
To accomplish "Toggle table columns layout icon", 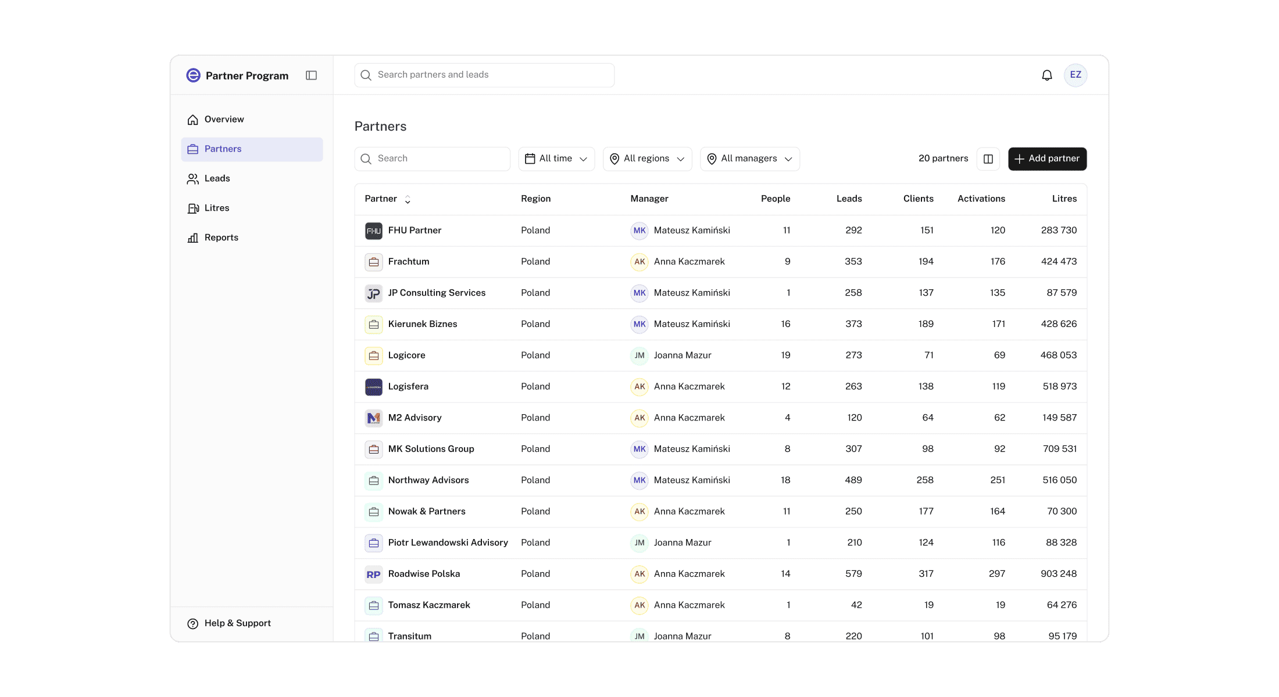I will point(988,159).
